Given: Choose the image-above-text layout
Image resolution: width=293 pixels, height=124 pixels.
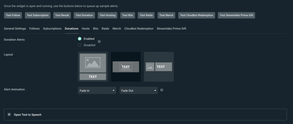Looking at the screenshot, I should pos(93,67).
